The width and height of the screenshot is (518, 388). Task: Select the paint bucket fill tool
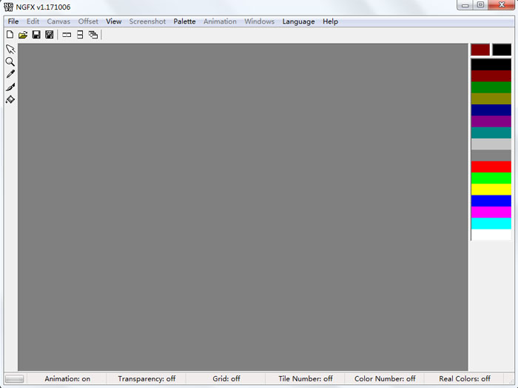tap(10, 99)
